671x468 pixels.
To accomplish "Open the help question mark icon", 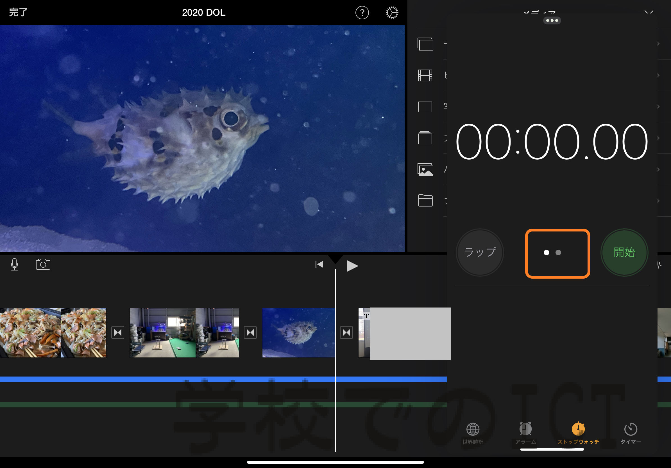I will (x=362, y=13).
